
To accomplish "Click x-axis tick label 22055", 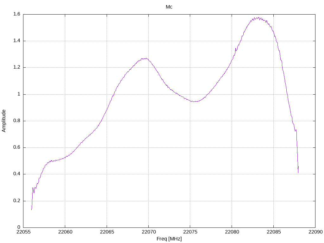I will [23, 232].
